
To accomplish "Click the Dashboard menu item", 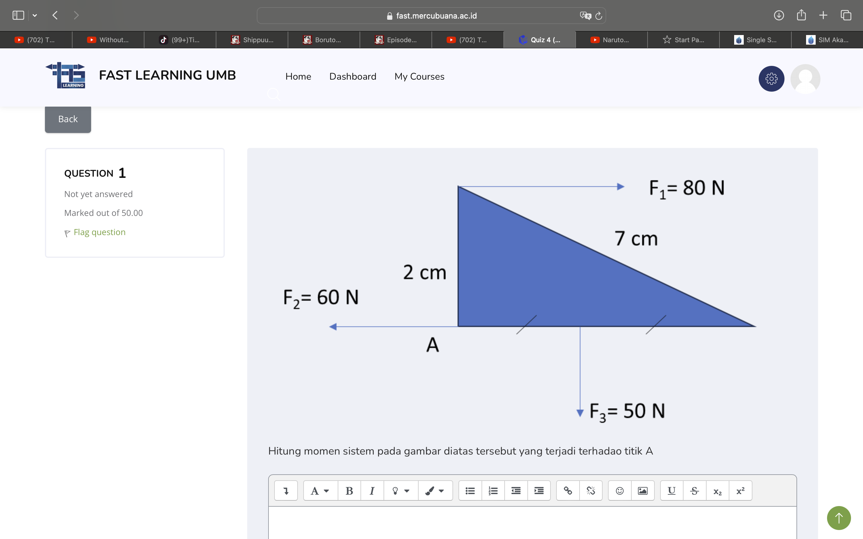I will coord(352,76).
